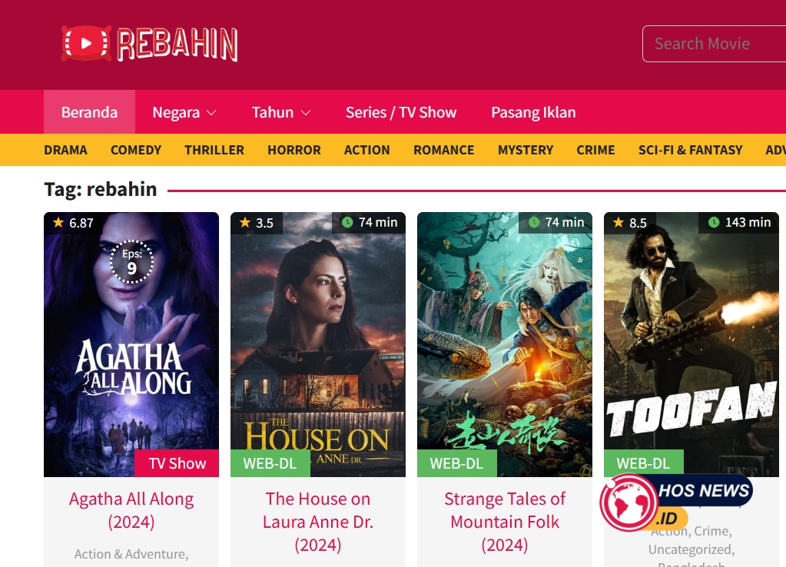
Task: Open the Beranda tab
Action: click(89, 112)
